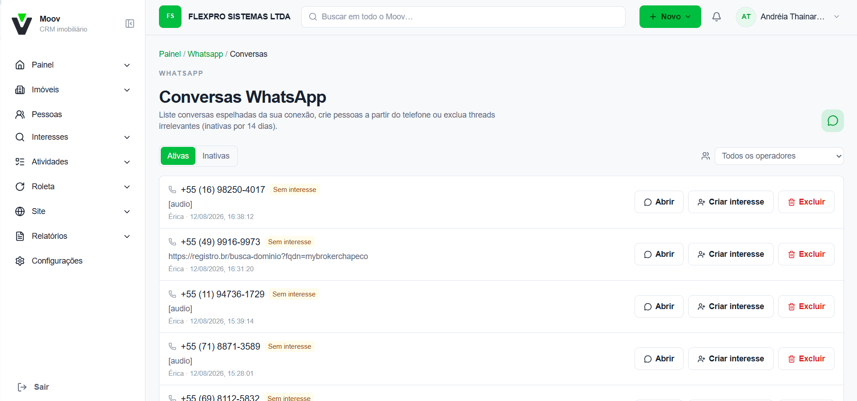The width and height of the screenshot is (857, 401).
Task: Switch to the Inativas tab
Action: tap(216, 156)
